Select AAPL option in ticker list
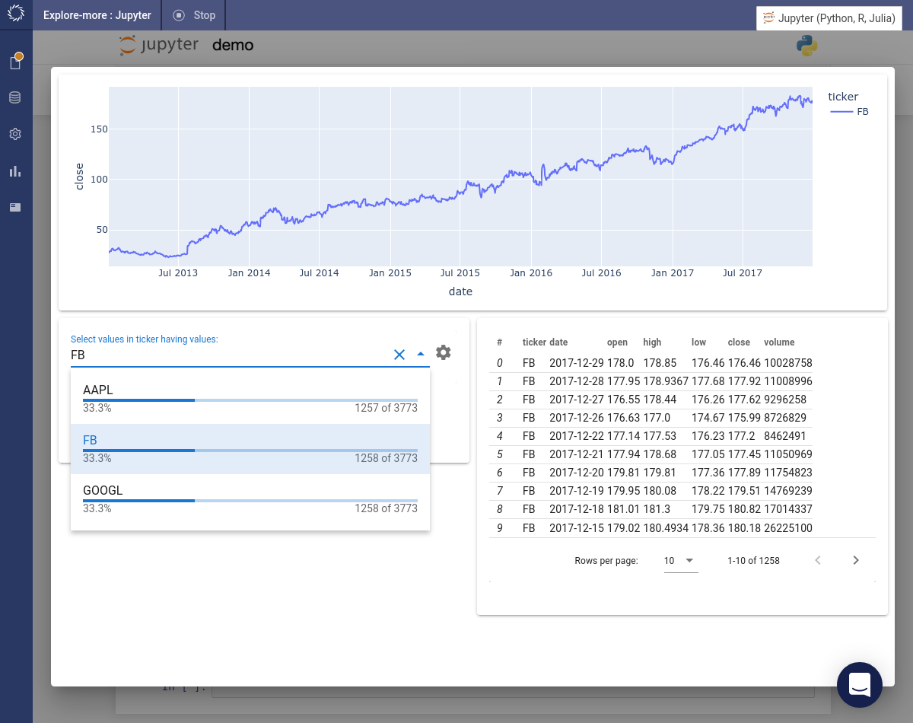This screenshot has width=913, height=723. click(250, 400)
